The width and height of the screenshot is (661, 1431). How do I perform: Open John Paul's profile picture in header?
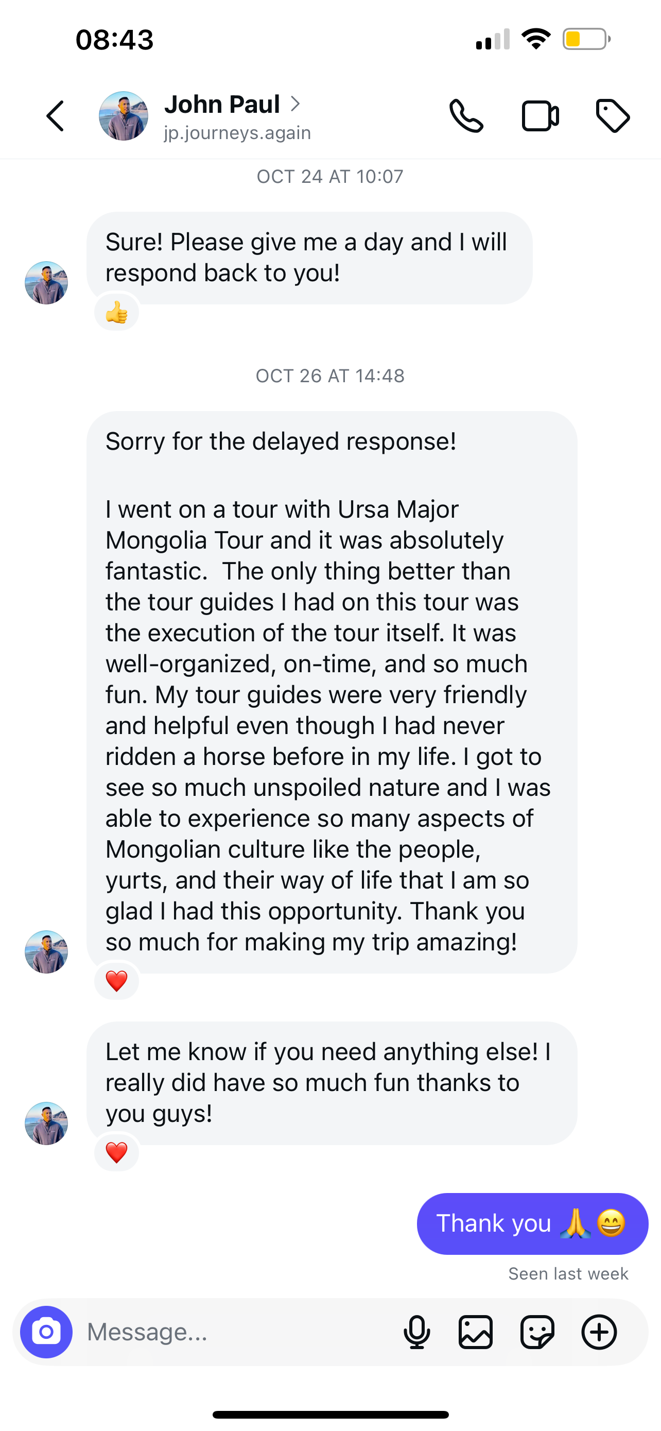click(123, 116)
